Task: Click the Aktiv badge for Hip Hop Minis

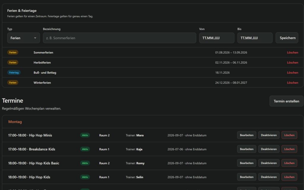Action: [x=85, y=135]
